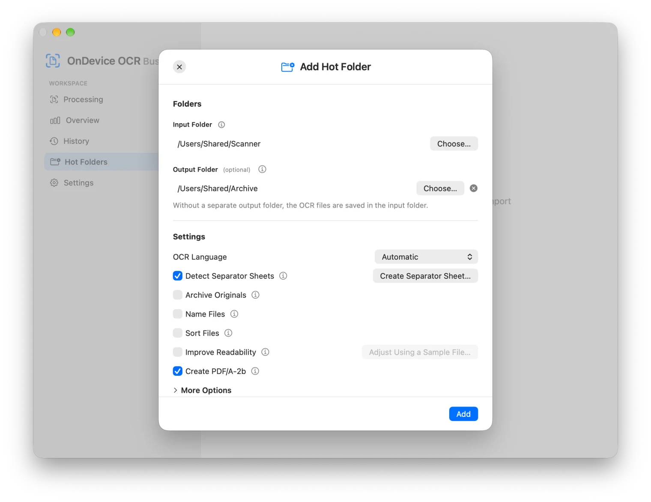651x502 pixels.
Task: Click the green zoom window button
Action: pyautogui.click(x=70, y=32)
